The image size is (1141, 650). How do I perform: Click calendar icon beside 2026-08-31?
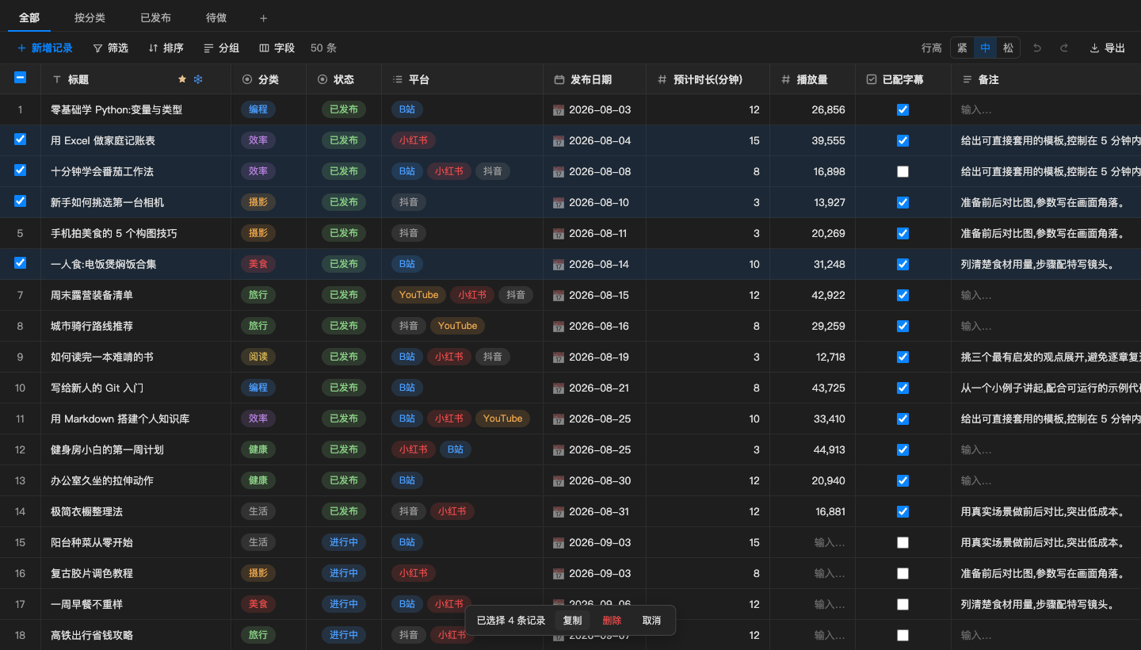[559, 512]
